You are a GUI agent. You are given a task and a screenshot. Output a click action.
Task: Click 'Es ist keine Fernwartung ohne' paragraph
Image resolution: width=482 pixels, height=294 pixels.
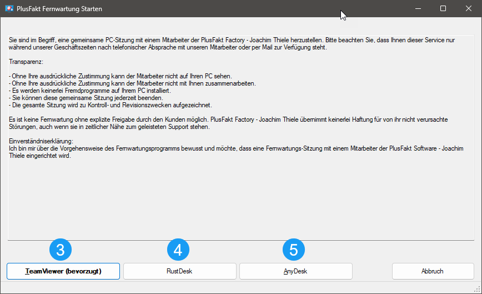point(228,123)
